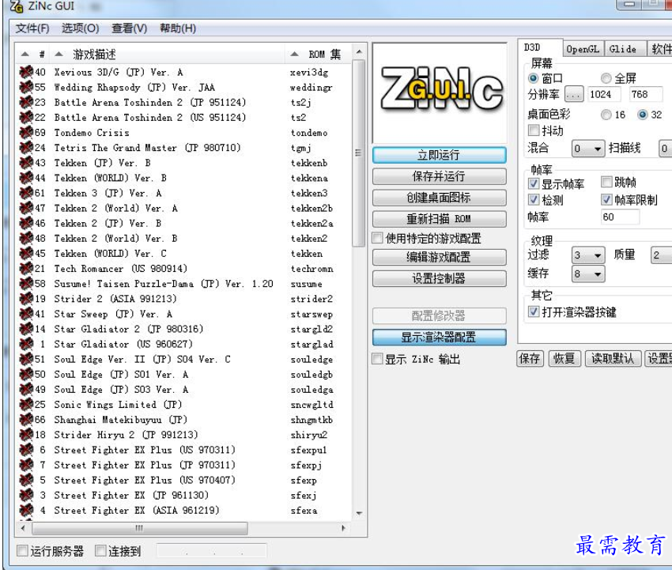
Task: Click the ZiNc GUI logo image
Action: point(440,92)
